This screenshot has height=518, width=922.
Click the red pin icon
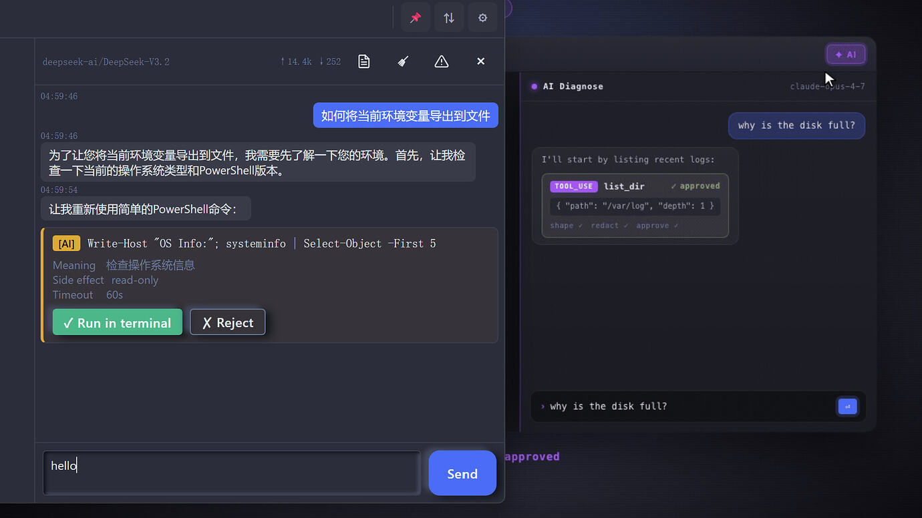click(416, 18)
